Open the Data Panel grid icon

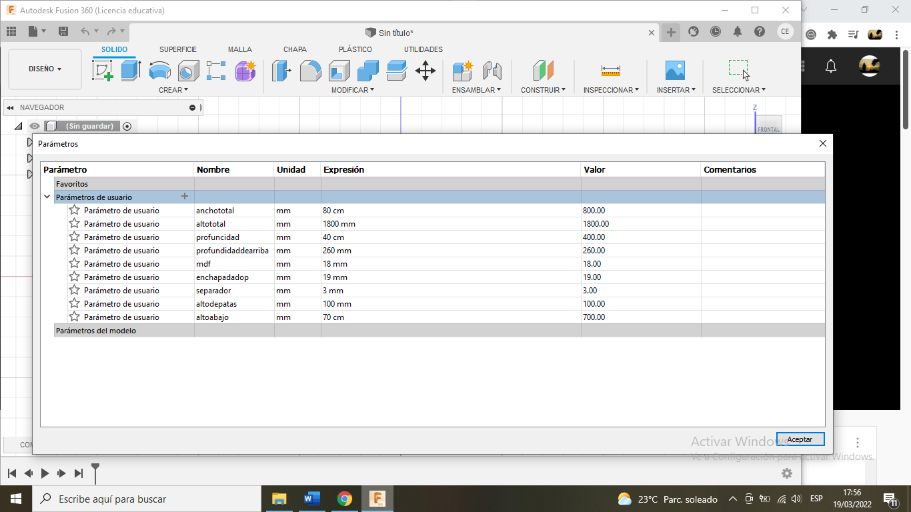(11, 31)
